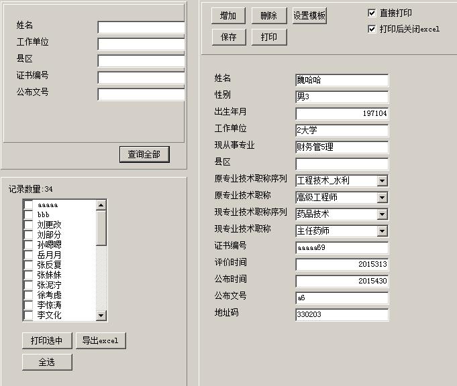This screenshot has width=457, height=386.
Task: Click 打印选中 button
Action: coord(46,340)
